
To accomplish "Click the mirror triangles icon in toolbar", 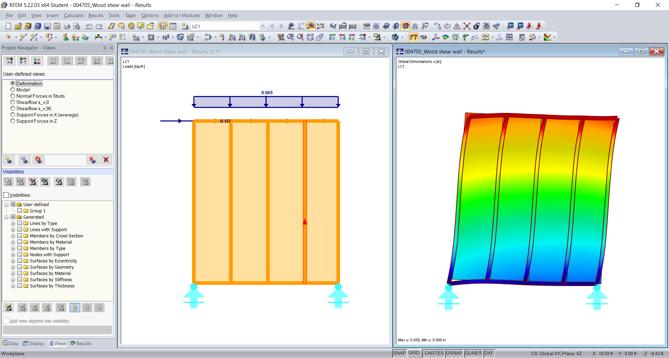I will (457, 26).
